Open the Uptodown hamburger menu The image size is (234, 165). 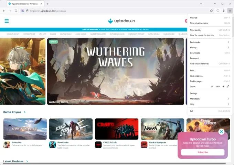tap(7, 21)
